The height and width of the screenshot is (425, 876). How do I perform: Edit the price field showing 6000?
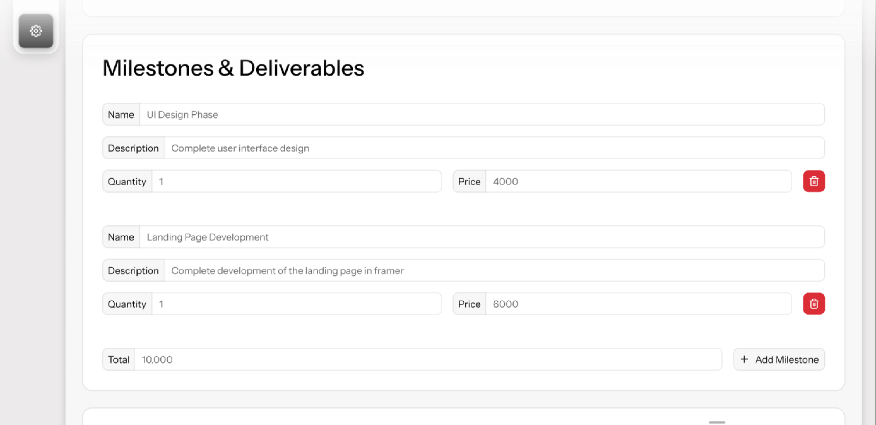pyautogui.click(x=639, y=304)
